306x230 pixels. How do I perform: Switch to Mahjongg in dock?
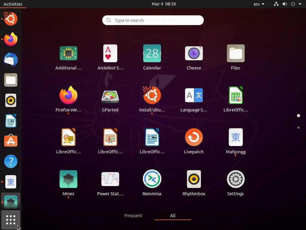pos(11,182)
